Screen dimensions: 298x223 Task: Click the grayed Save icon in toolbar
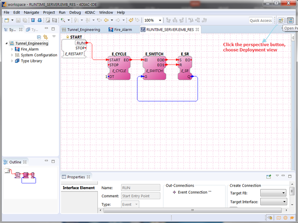18,20
